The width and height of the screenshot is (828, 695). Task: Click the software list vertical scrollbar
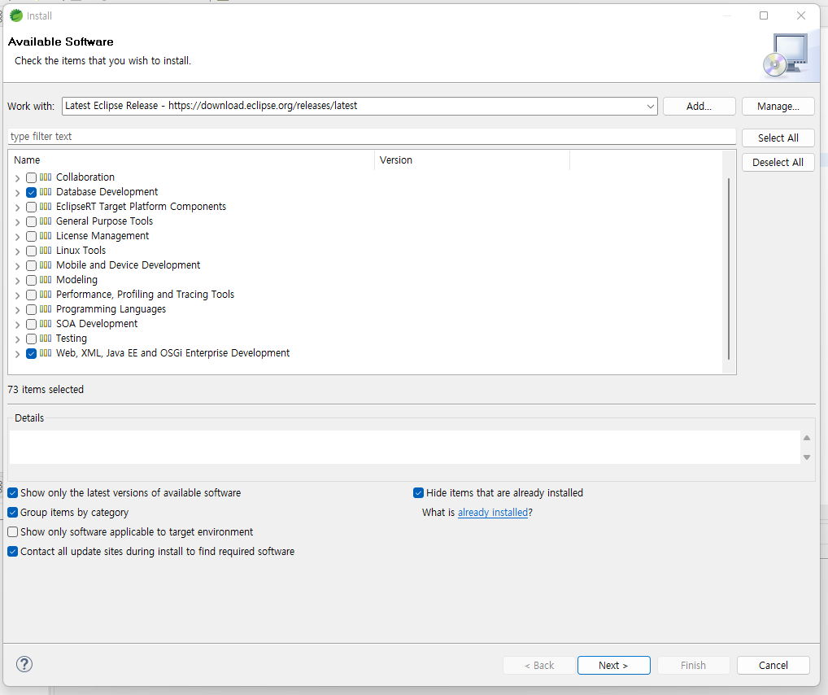tap(729, 269)
